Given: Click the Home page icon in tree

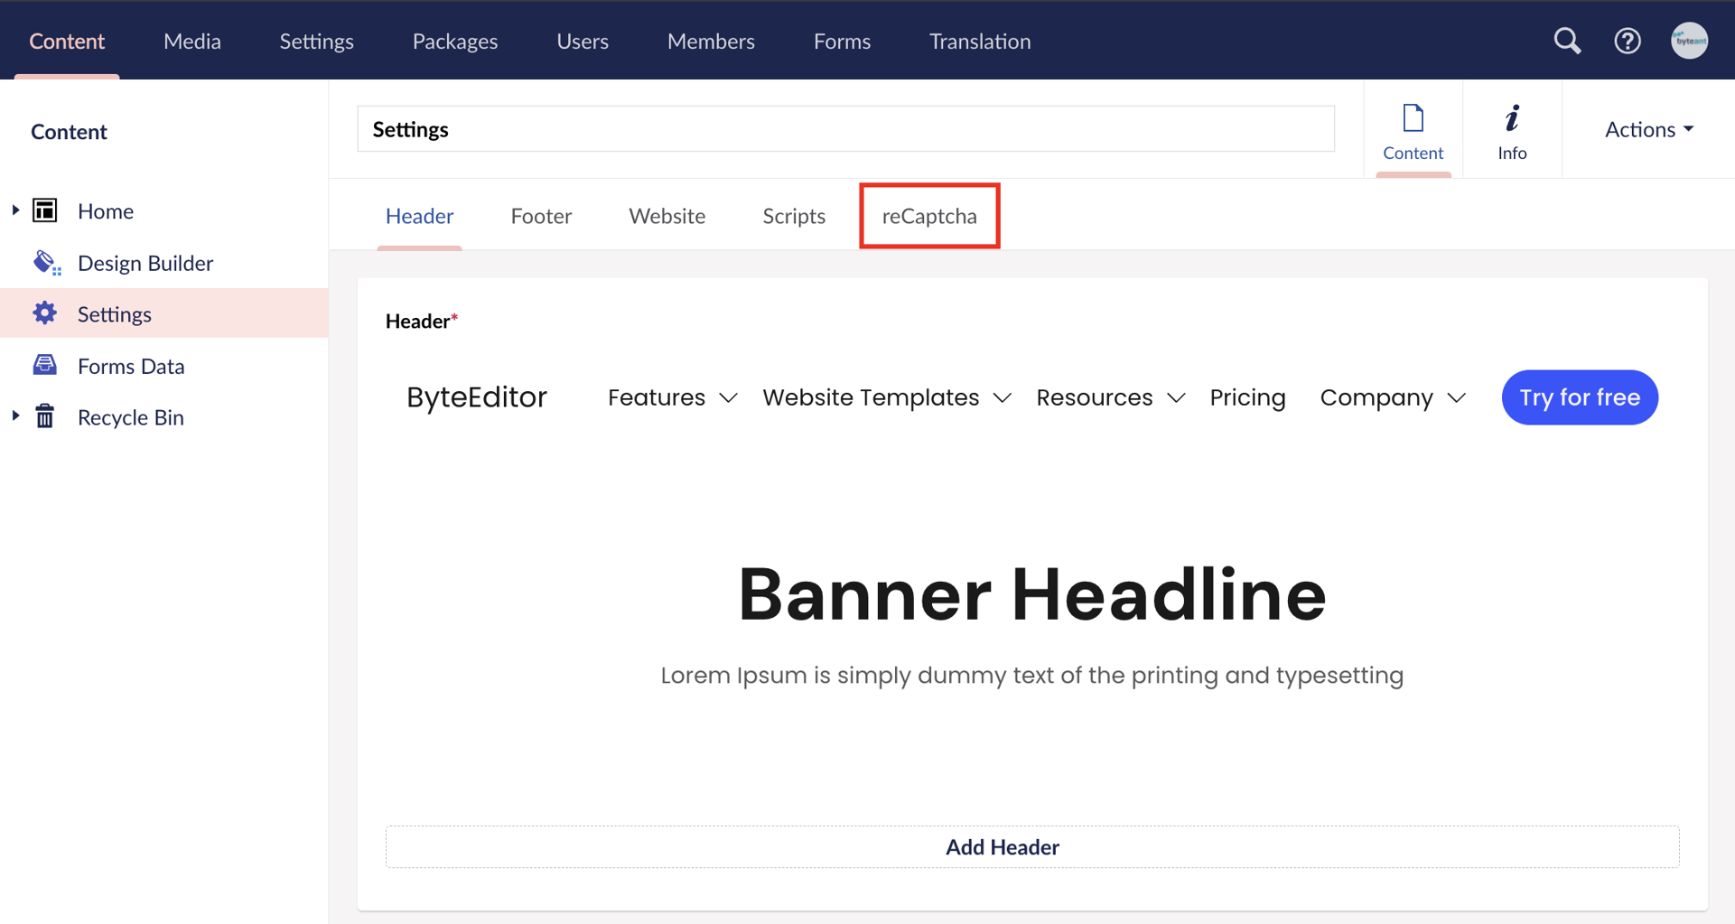Looking at the screenshot, I should tap(45, 210).
